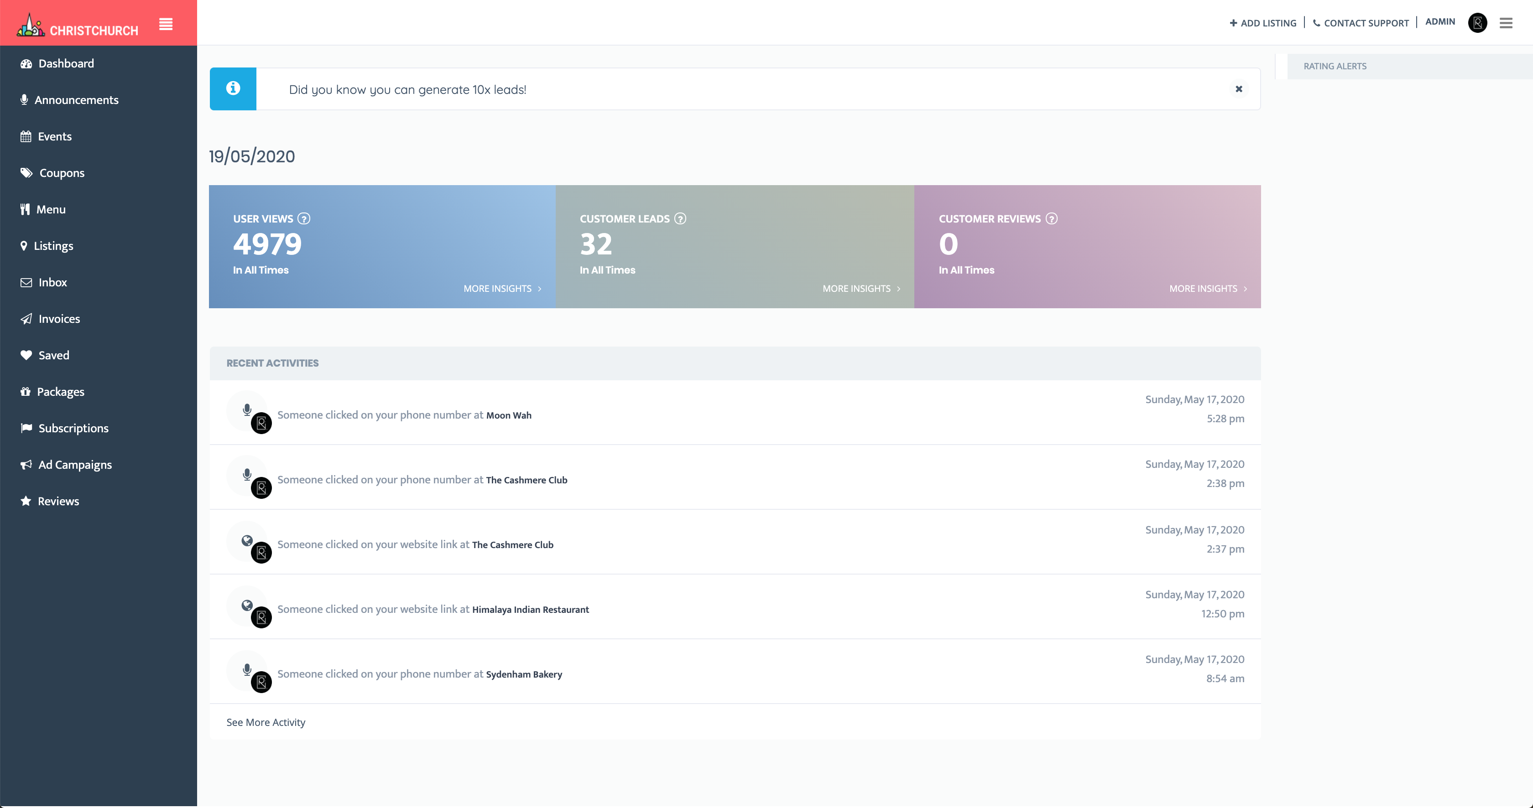Open the top-right hamburger menu
1533x808 pixels.
click(1506, 23)
